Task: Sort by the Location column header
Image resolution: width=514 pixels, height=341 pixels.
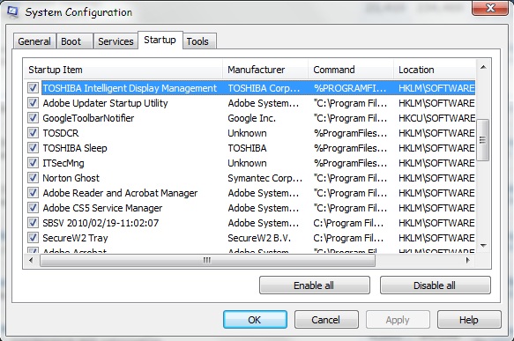Action: (x=435, y=70)
